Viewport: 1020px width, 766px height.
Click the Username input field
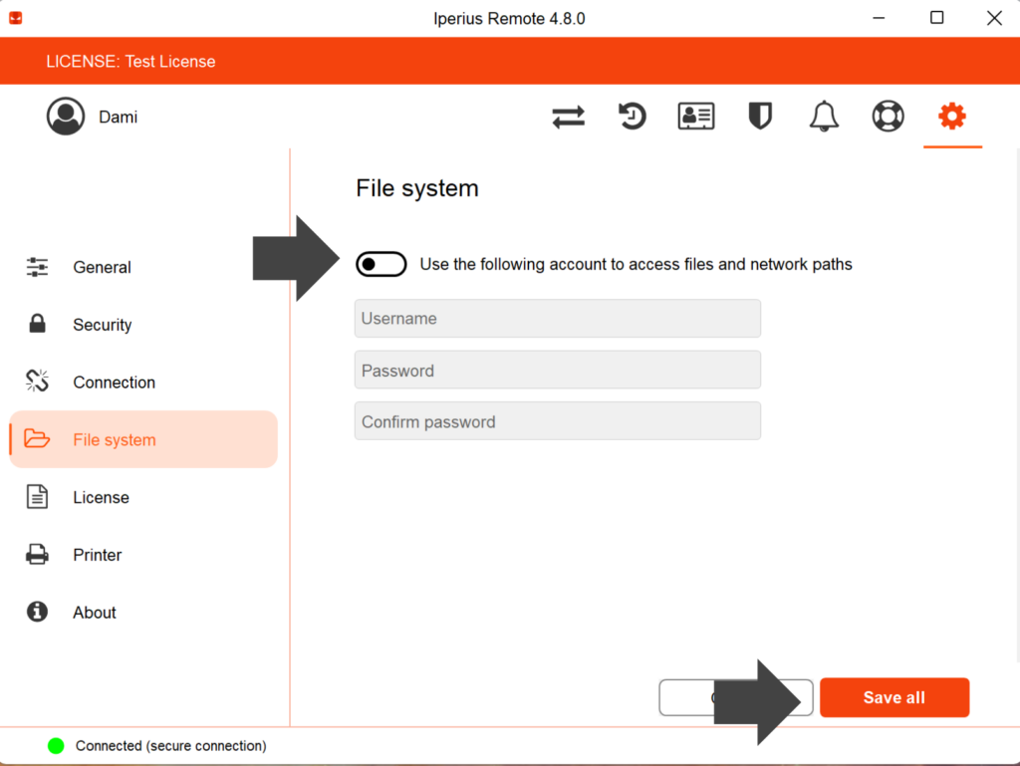click(x=558, y=319)
